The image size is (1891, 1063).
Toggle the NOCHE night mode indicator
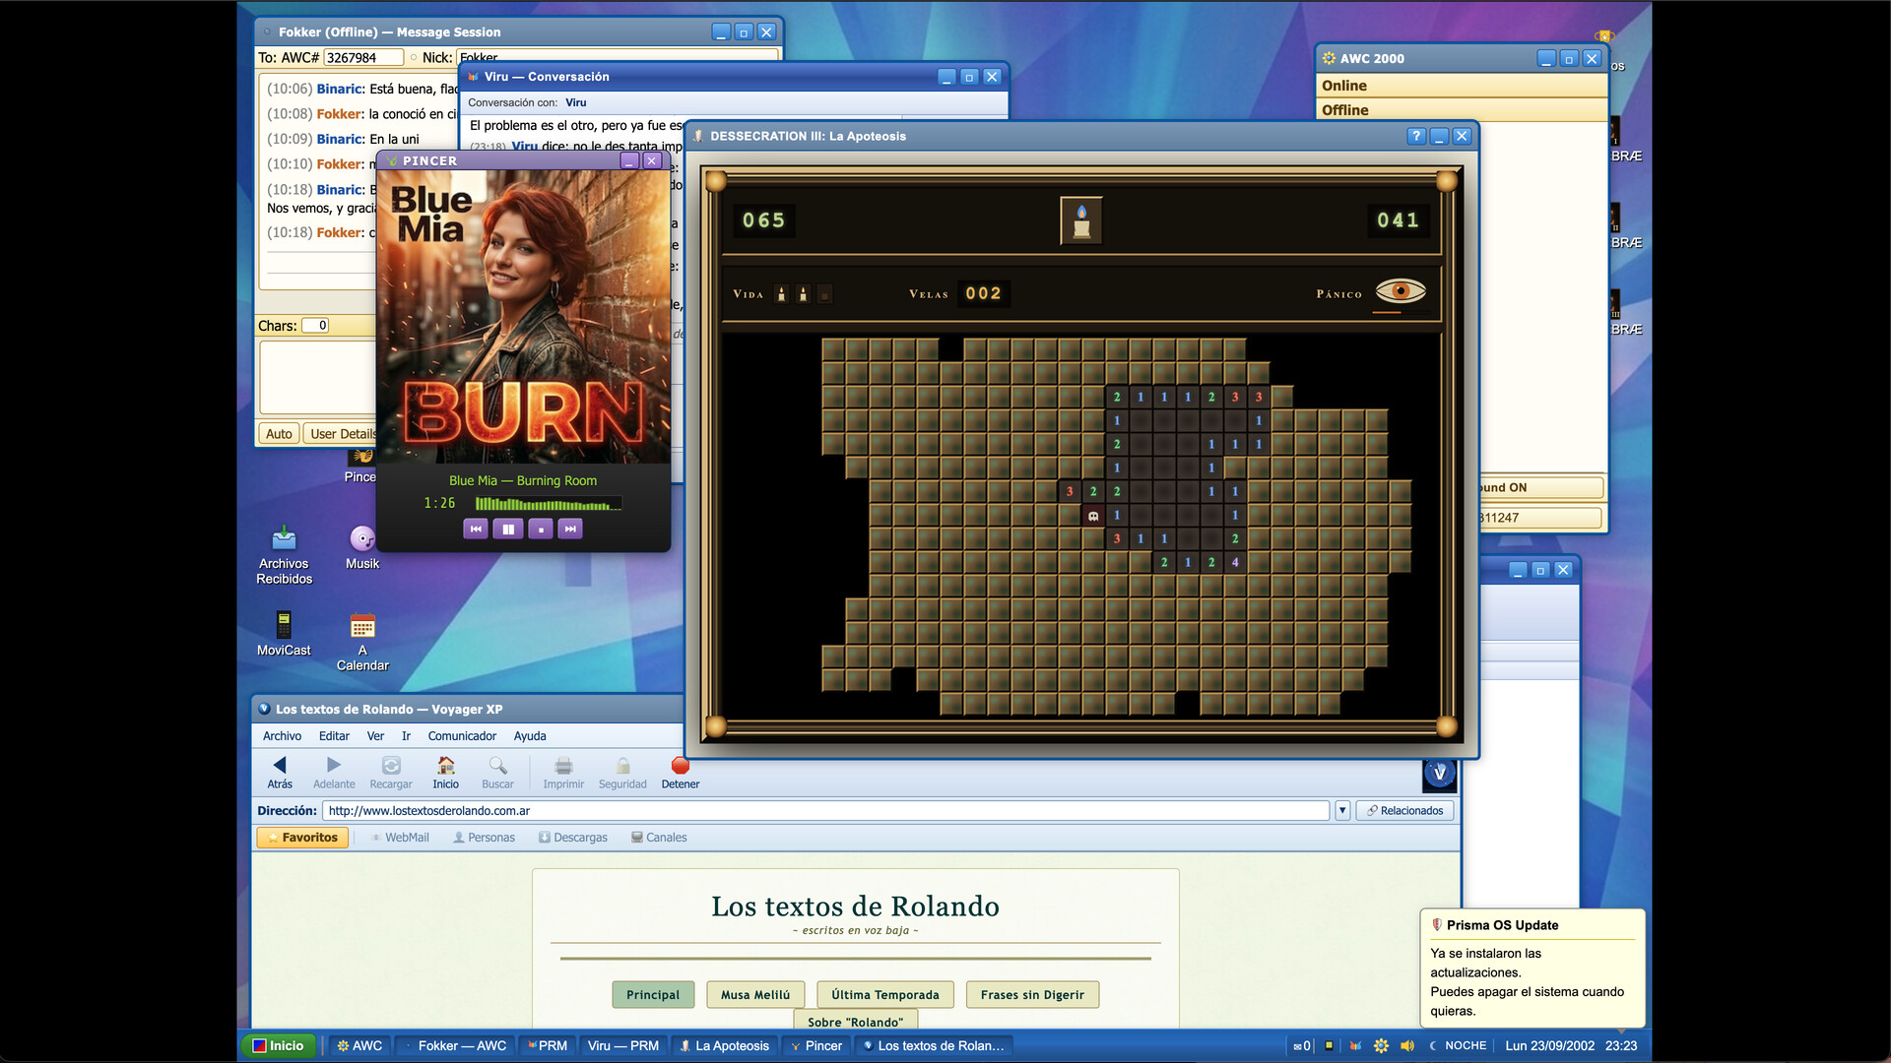click(x=1458, y=1046)
